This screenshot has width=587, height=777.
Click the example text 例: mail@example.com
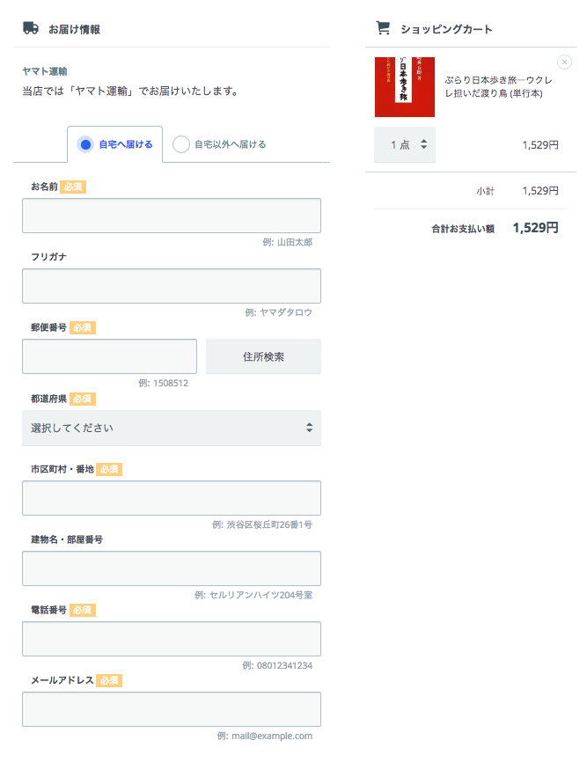pyautogui.click(x=265, y=736)
